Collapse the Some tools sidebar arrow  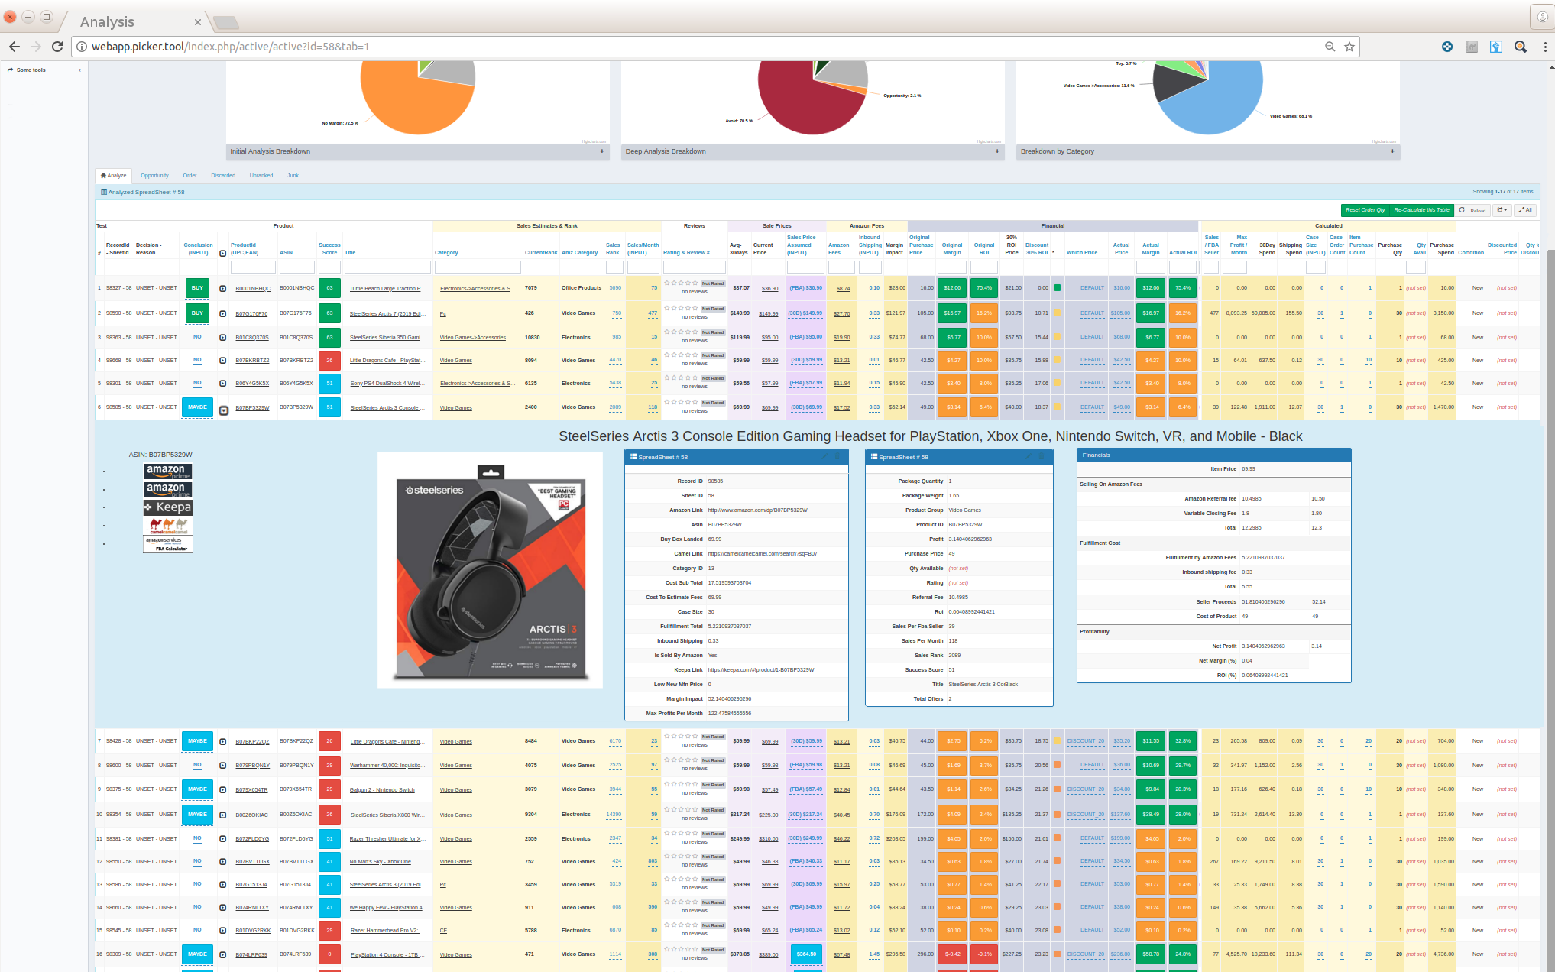coord(79,70)
